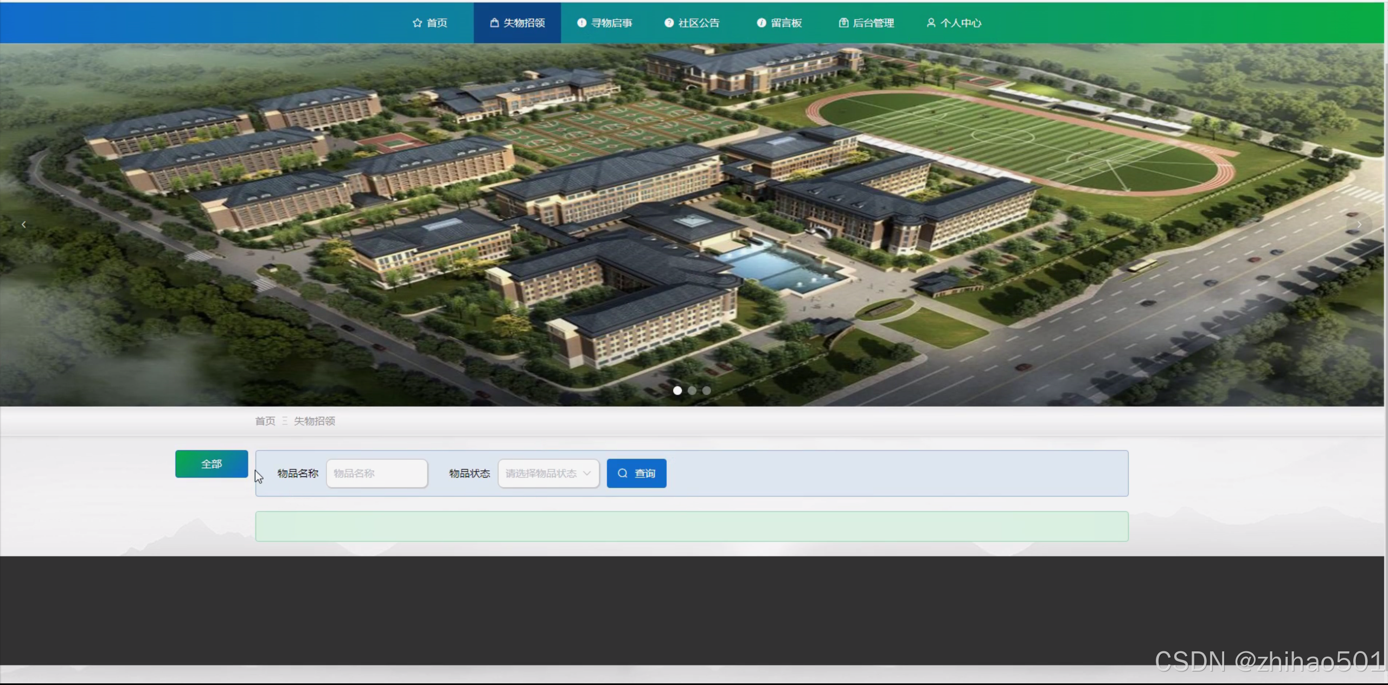This screenshot has height=685, width=1388.
Task: Click the question icon beside 社区公告
Action: coord(669,23)
